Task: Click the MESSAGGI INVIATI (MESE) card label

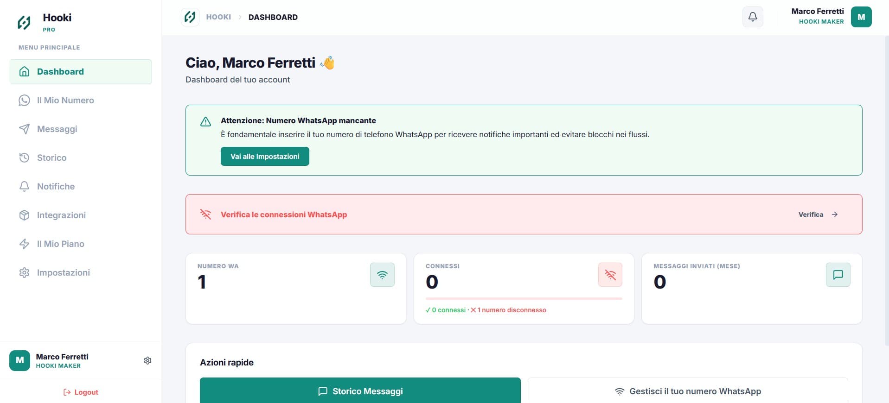Action: [697, 266]
